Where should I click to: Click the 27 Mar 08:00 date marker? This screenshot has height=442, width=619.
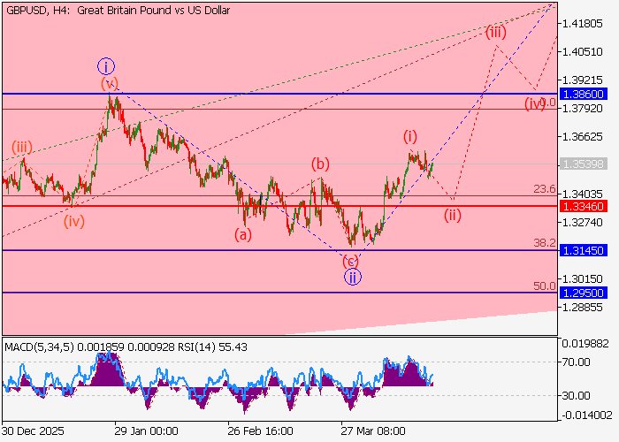click(x=373, y=431)
